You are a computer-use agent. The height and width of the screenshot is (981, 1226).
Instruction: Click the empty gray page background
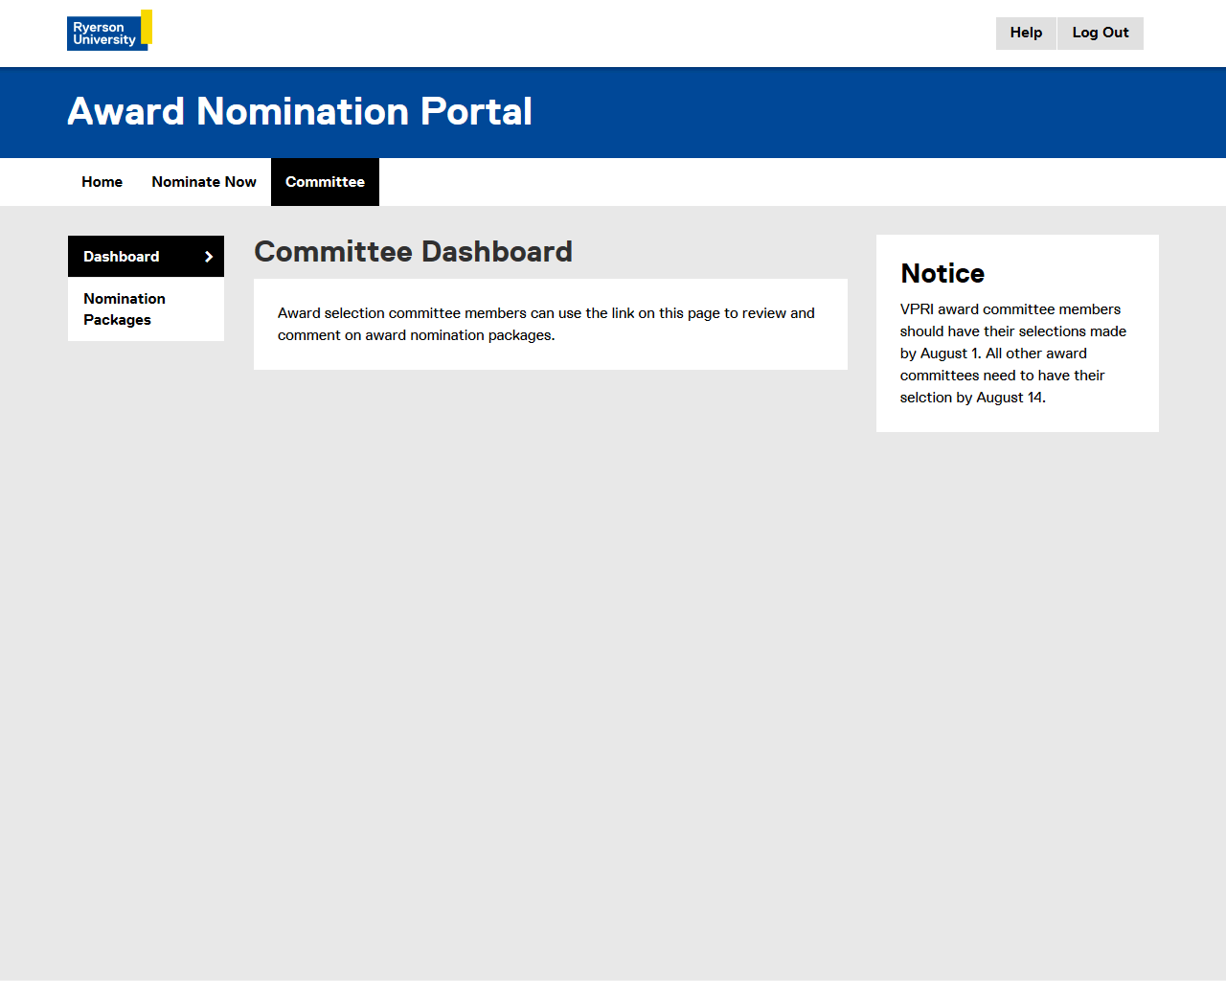point(613,671)
